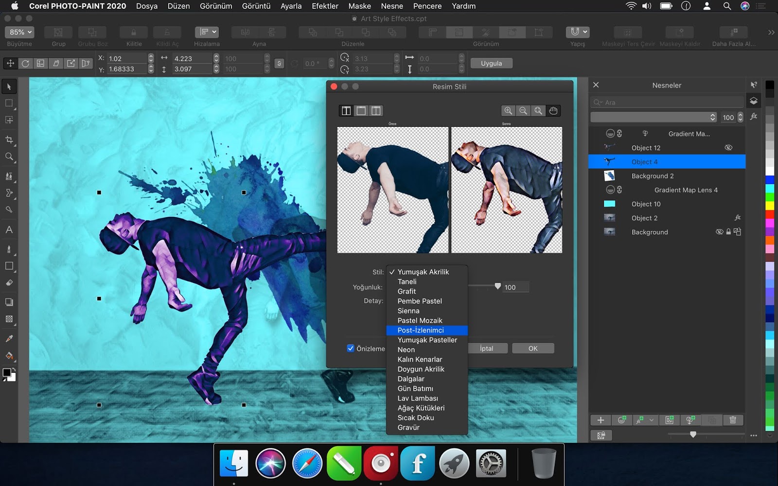Step the opacity 100 value stepper

[741, 117]
